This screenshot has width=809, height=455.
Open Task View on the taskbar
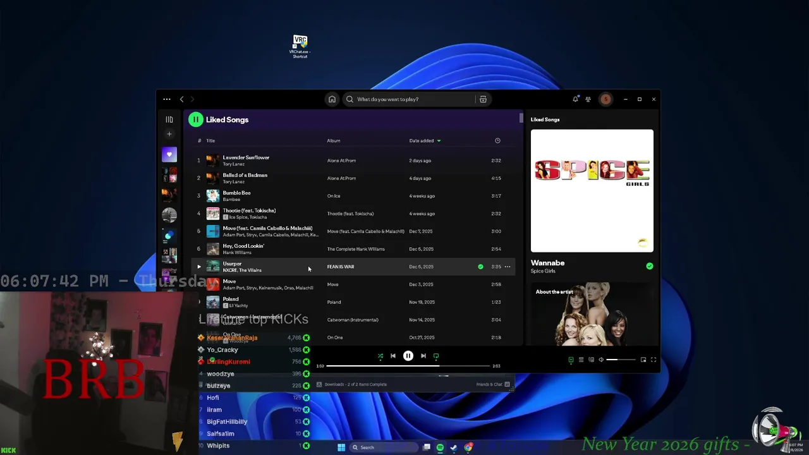[x=427, y=447]
